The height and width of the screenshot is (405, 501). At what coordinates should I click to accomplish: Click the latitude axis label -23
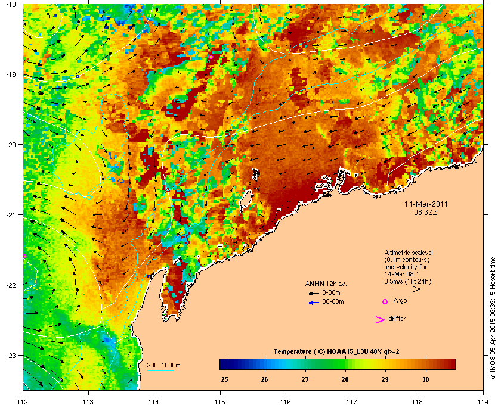click(11, 355)
